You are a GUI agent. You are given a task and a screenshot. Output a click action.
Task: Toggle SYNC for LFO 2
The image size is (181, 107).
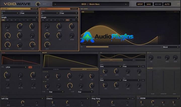coord(143,80)
